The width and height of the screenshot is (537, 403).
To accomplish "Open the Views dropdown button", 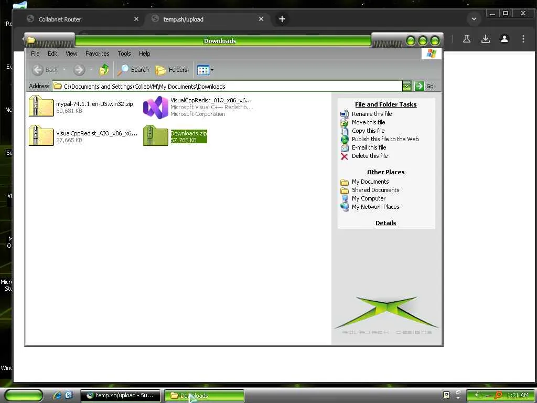I will tap(205, 70).
